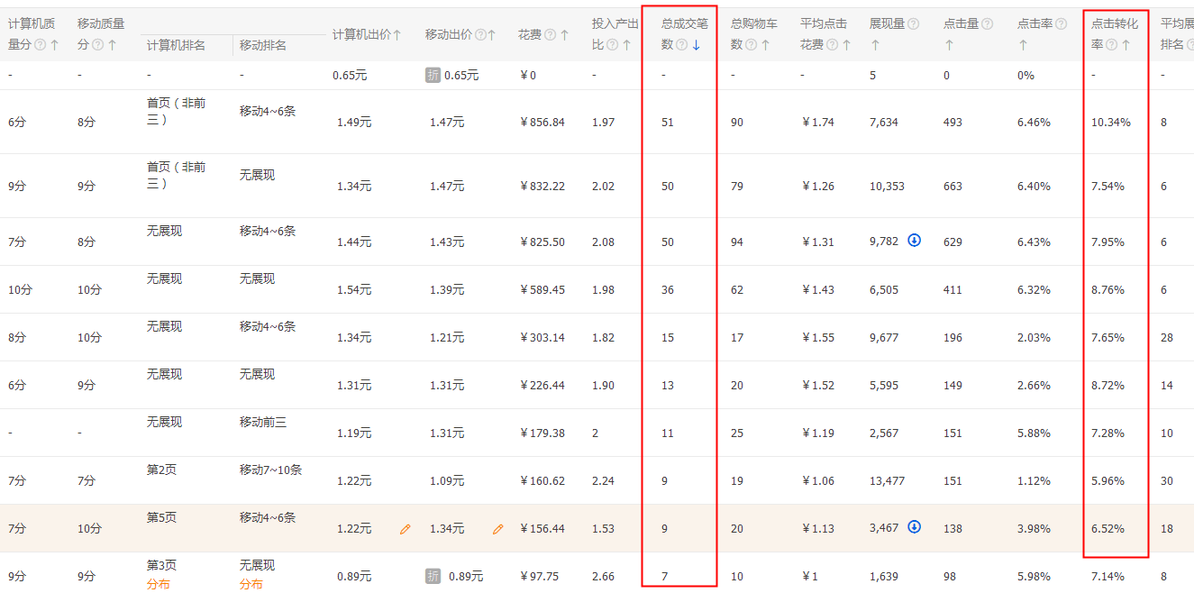Sort table by 点击率 arrow

[x=1023, y=44]
